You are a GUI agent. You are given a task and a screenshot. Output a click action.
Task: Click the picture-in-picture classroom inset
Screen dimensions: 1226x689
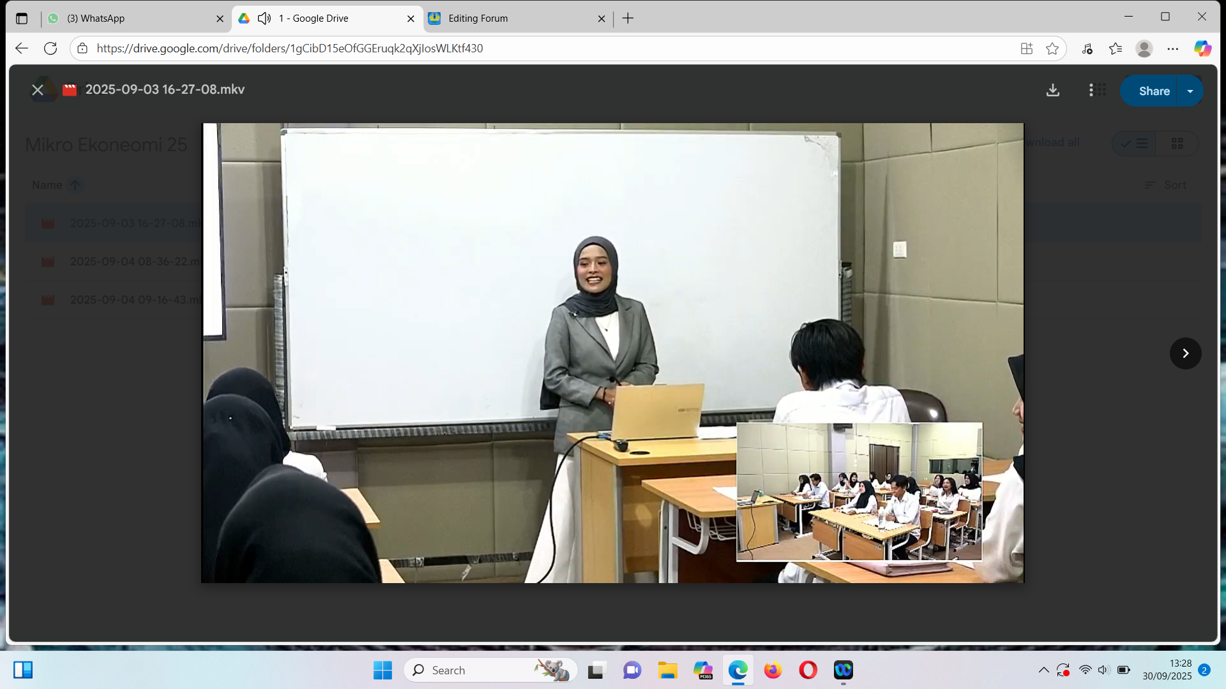[859, 491]
